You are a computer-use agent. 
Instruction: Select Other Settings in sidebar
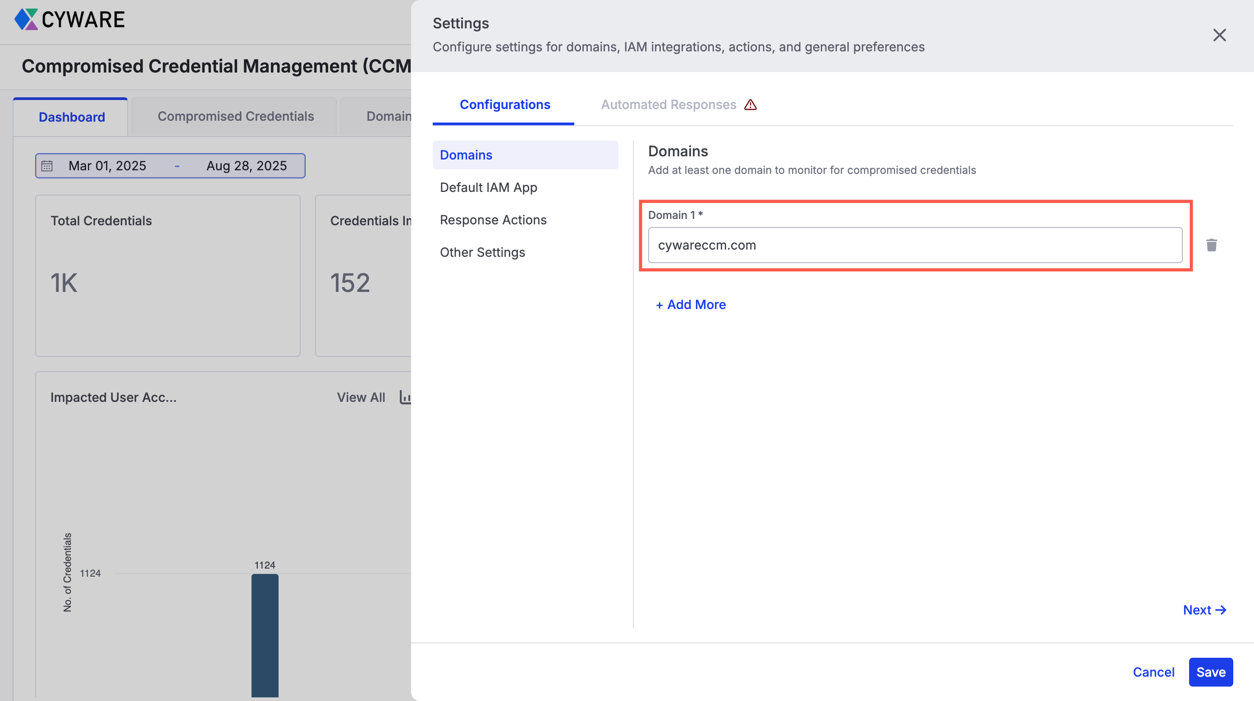(482, 252)
